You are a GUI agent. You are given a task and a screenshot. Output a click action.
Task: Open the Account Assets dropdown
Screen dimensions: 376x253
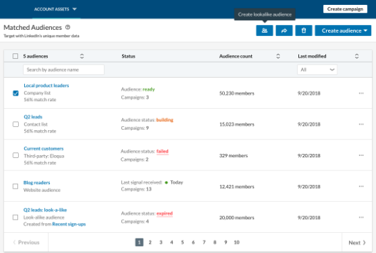(x=55, y=9)
